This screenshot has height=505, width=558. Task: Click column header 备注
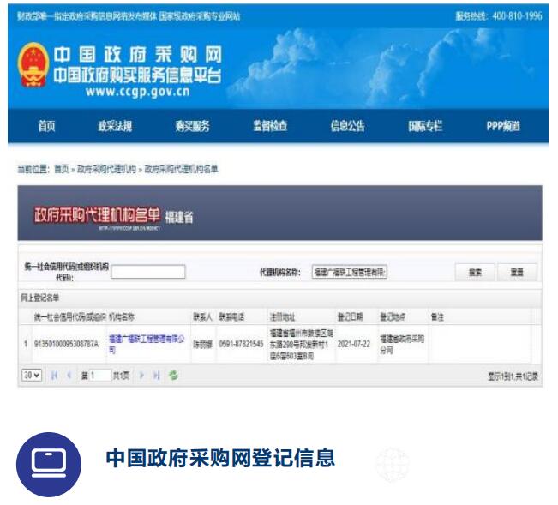pyautogui.click(x=437, y=316)
